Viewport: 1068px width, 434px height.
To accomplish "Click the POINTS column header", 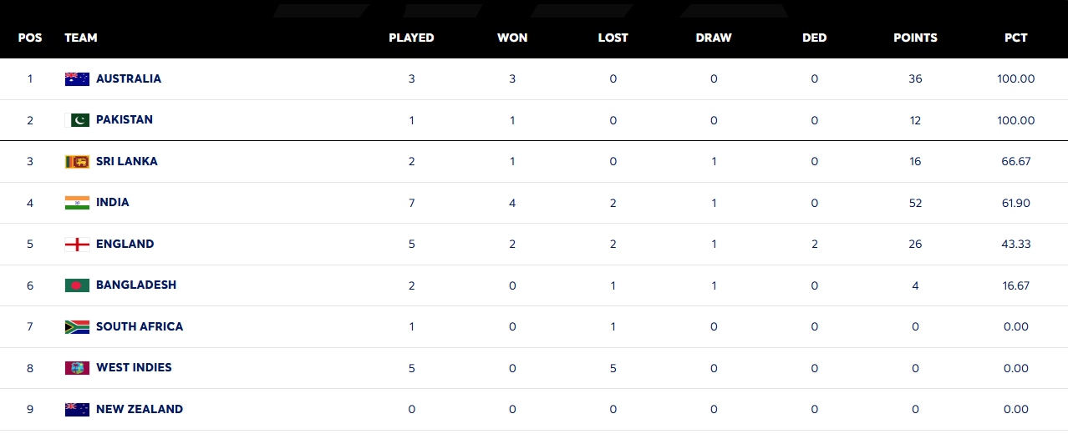I will click(915, 38).
